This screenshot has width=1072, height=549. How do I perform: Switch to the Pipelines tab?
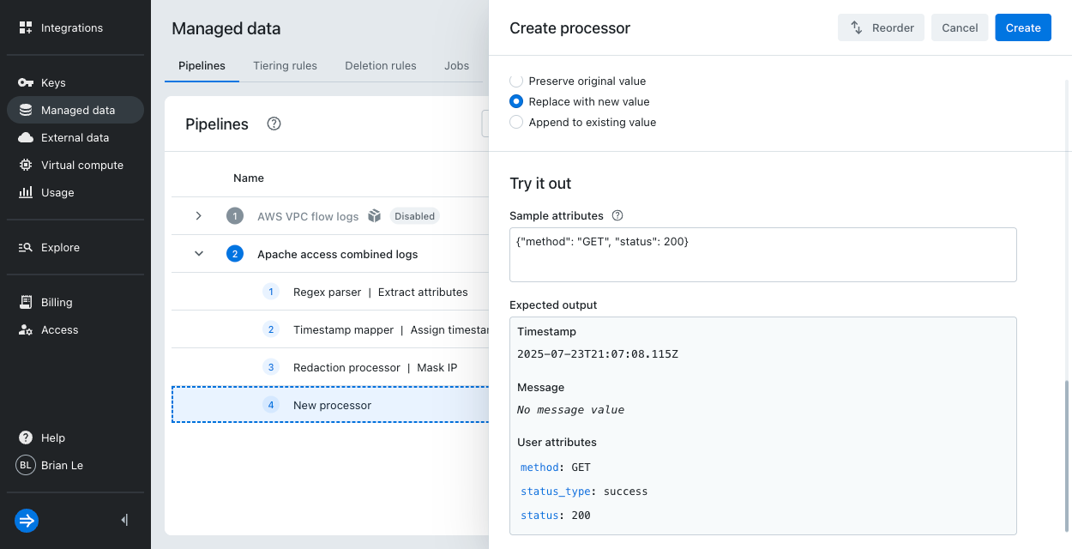pyautogui.click(x=202, y=65)
